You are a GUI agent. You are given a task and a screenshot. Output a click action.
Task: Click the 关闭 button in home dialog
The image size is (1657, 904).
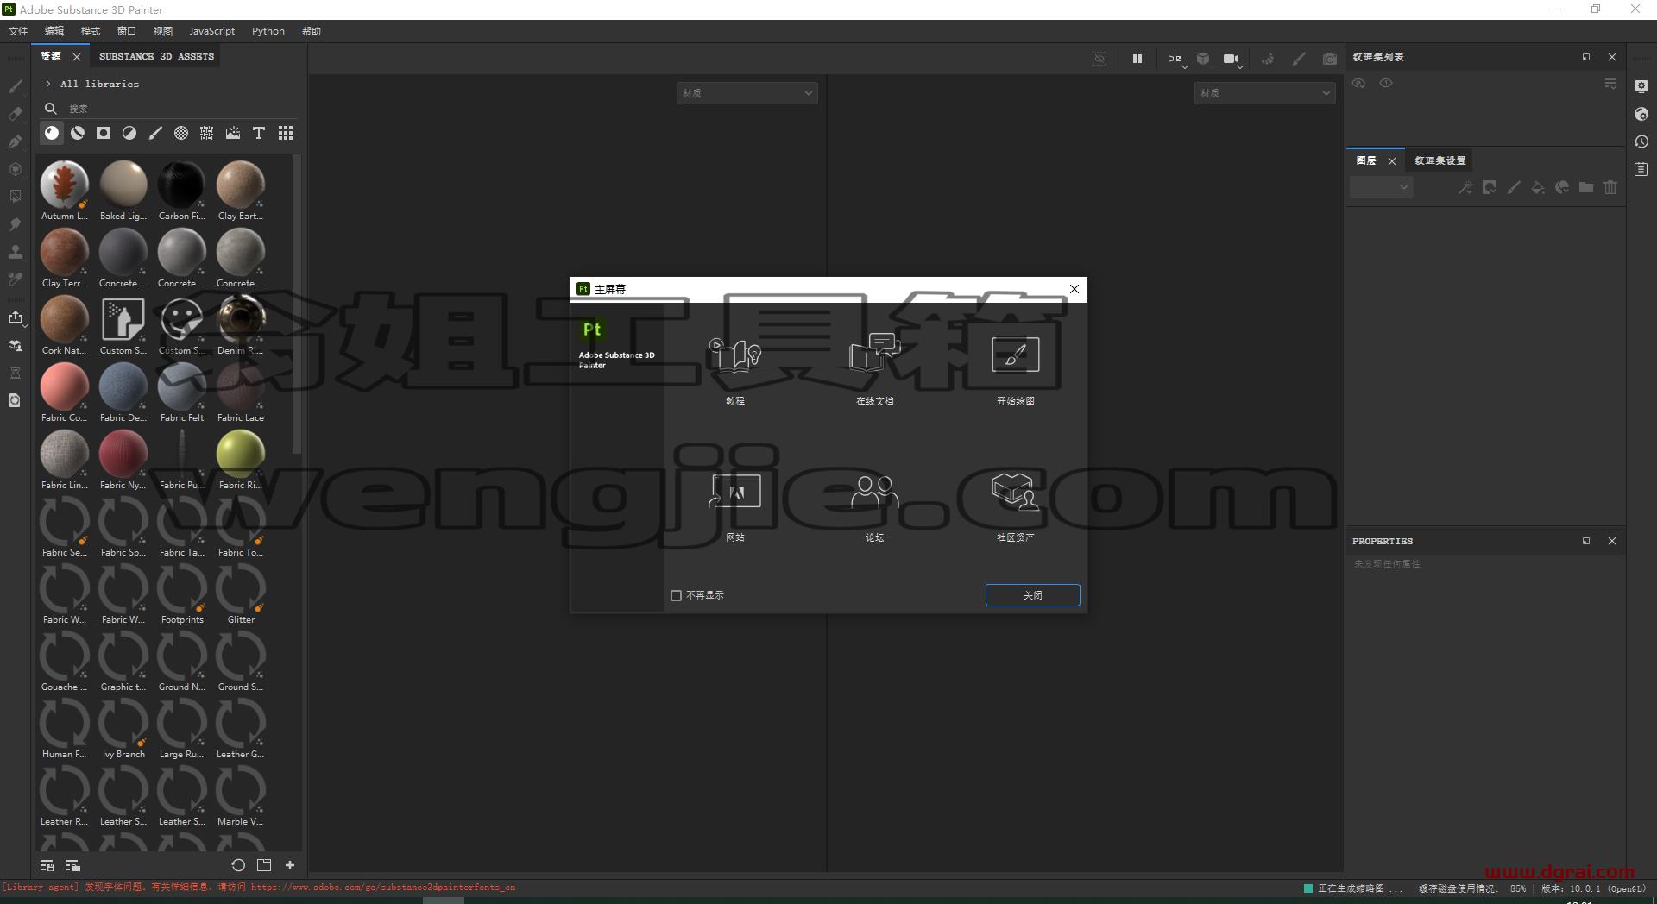[x=1032, y=595]
